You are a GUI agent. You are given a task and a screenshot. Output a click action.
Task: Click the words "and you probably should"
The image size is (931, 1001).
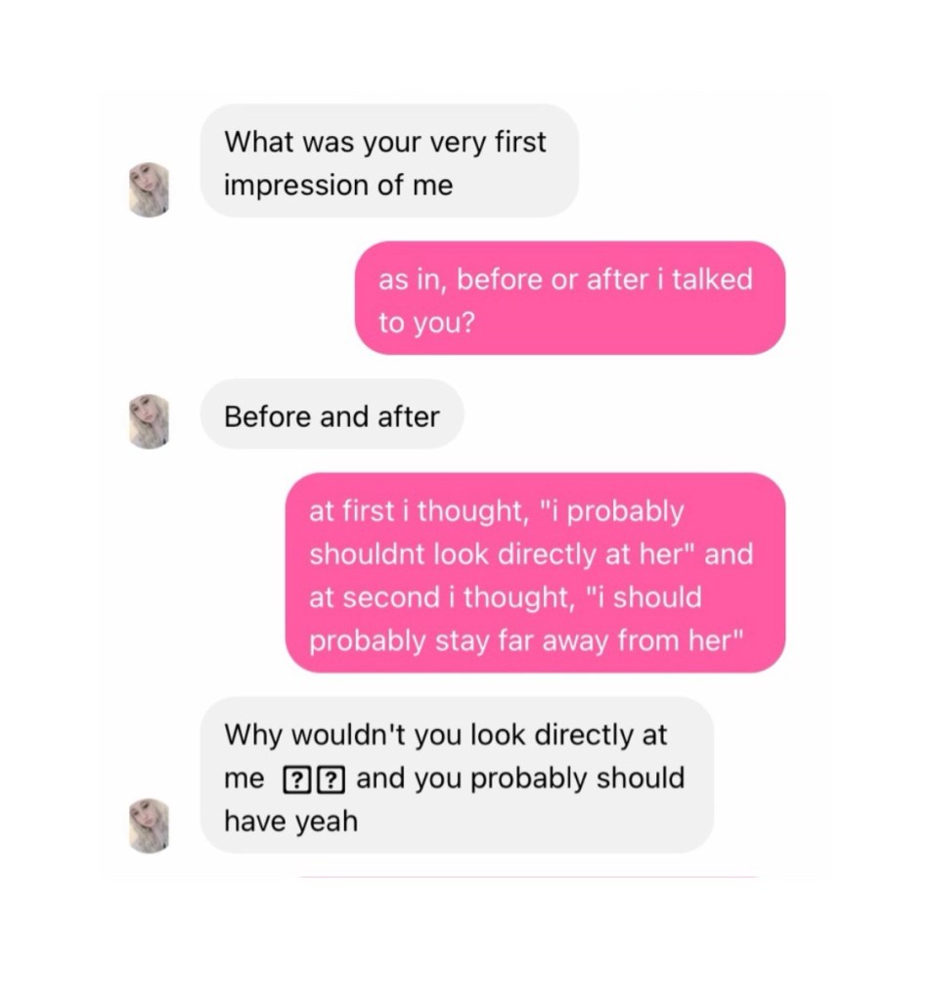520,778
